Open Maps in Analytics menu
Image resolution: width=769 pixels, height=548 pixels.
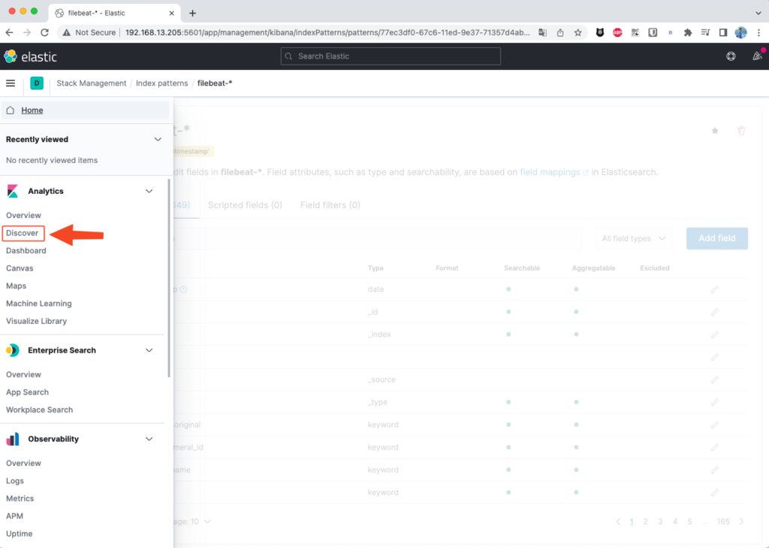[17, 286]
